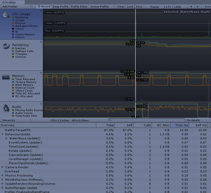211x193 pixels.
Task: Click the Curr current frame button
Action: coord(207,7)
